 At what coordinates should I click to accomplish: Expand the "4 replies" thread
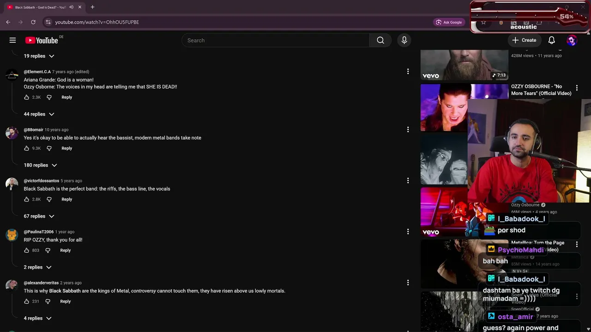(x=38, y=318)
